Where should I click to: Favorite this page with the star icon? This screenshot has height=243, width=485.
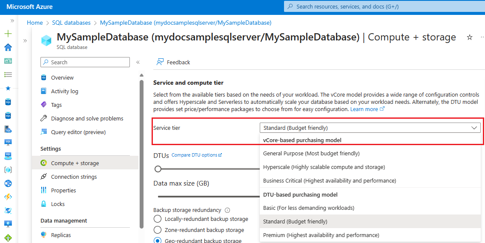tap(470, 37)
